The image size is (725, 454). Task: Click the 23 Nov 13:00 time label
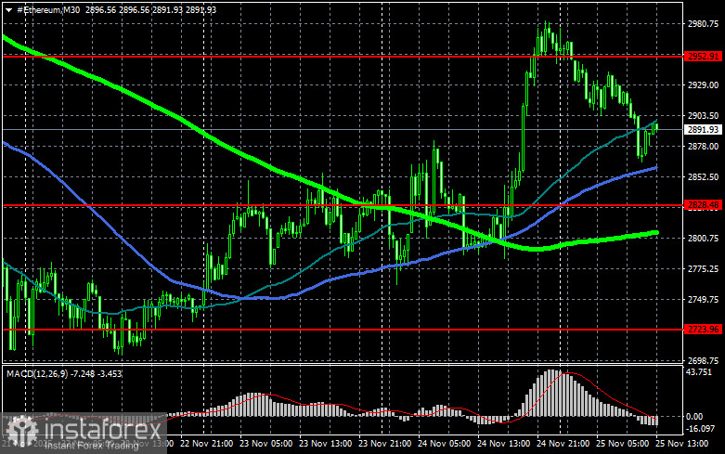(x=326, y=444)
